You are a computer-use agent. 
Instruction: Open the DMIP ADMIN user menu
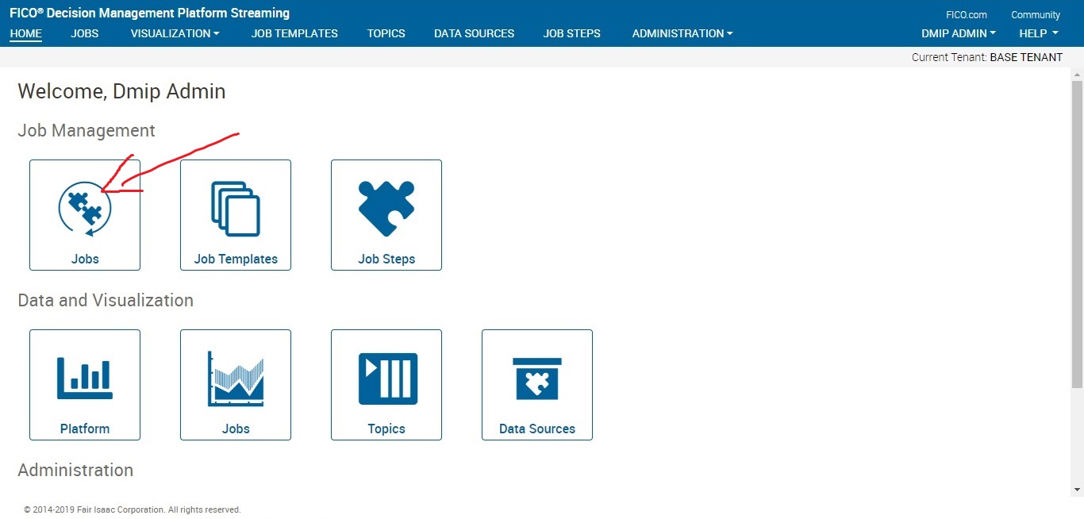coord(958,33)
